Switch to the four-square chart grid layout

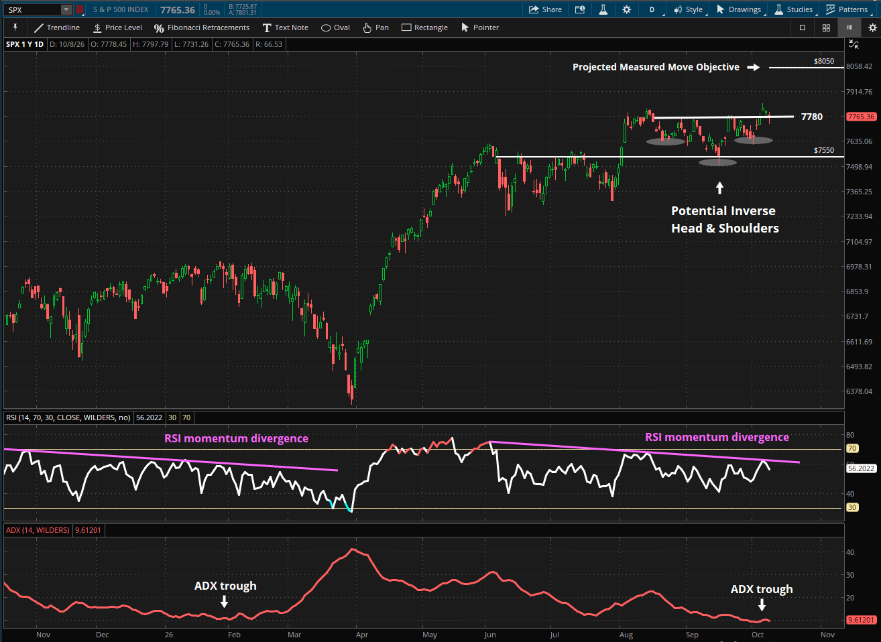click(826, 27)
